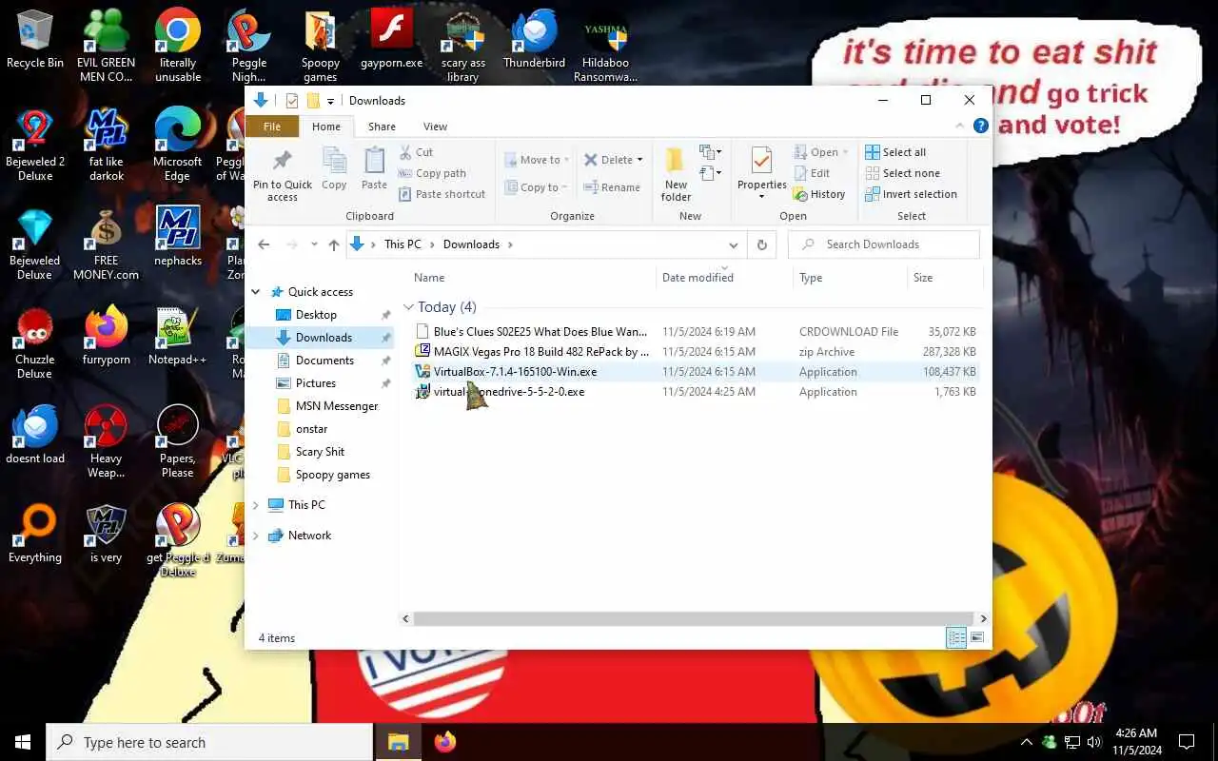Image resolution: width=1218 pixels, height=761 pixels.
Task: Select Scary Shit folder
Action: click(x=320, y=452)
